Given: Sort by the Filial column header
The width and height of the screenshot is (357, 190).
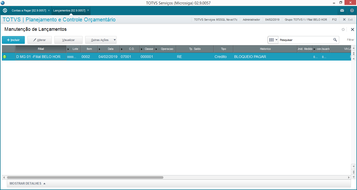Looking at the screenshot, I should point(41,49).
